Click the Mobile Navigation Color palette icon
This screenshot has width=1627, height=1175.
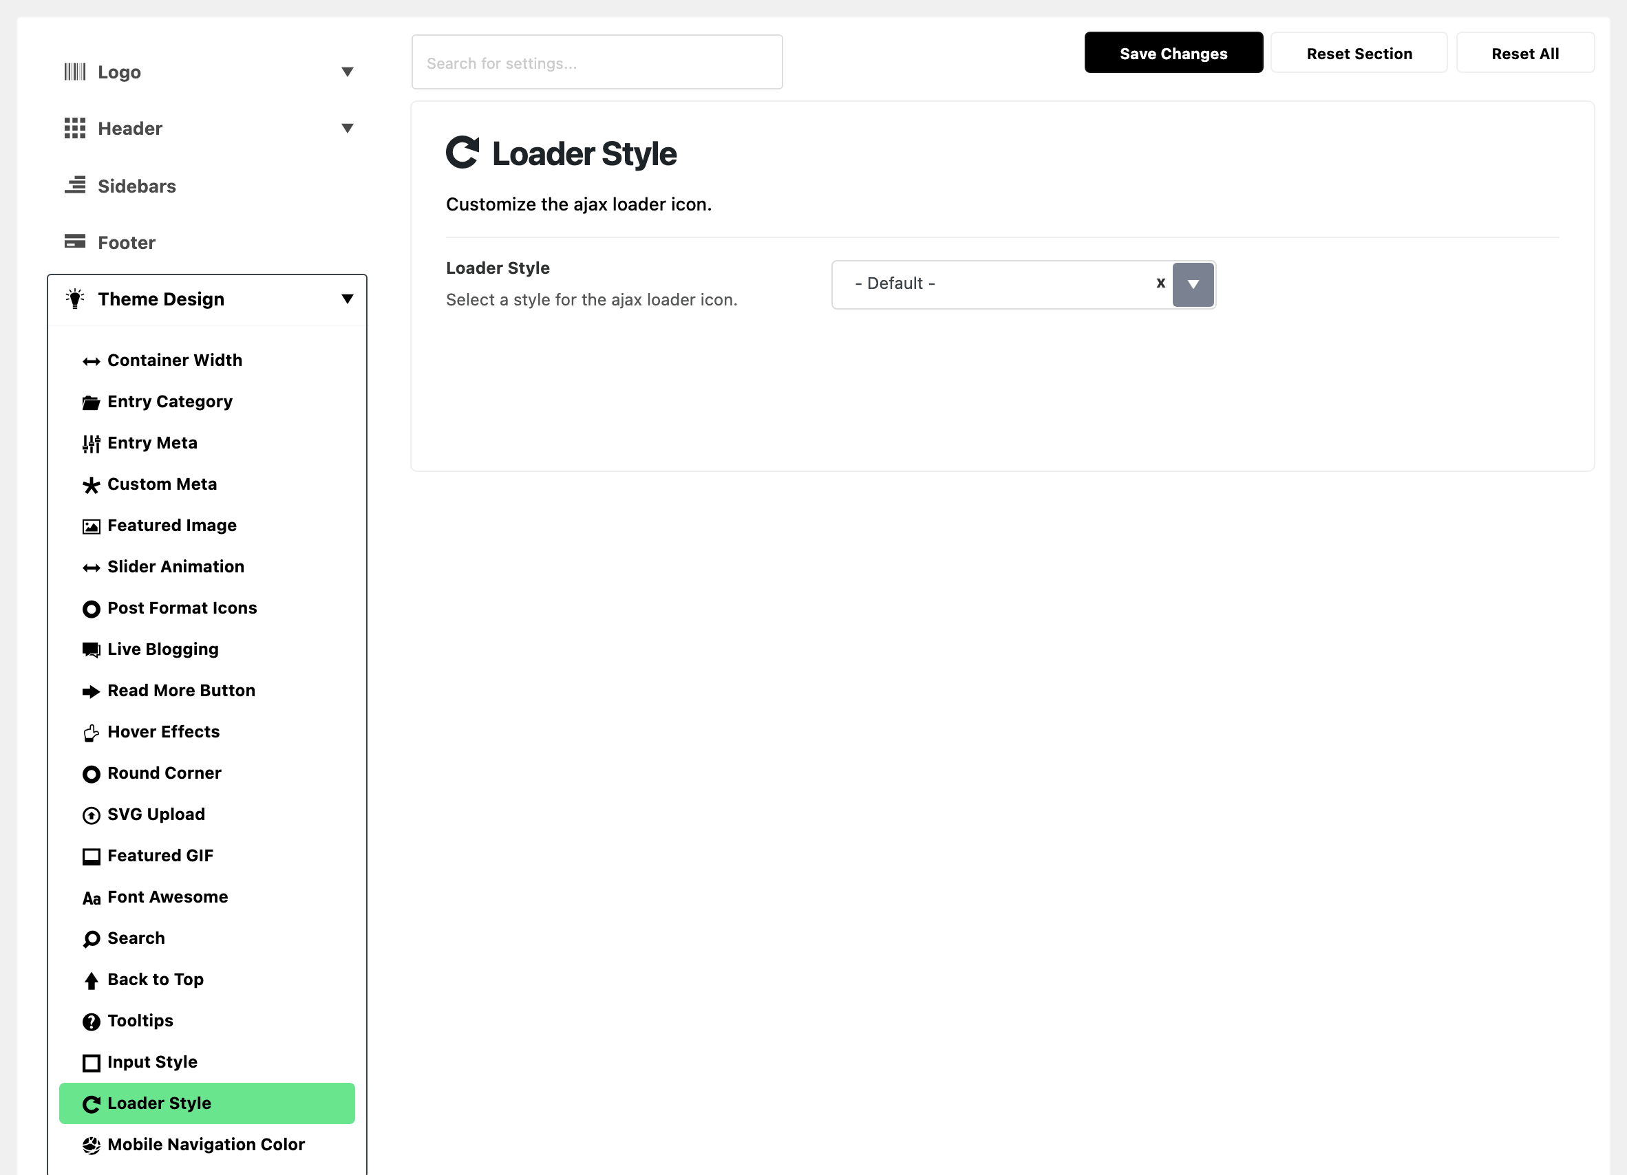click(x=91, y=1145)
